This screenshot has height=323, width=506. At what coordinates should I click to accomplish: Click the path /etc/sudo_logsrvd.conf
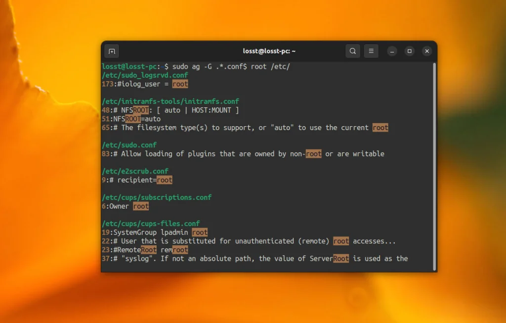144,75
